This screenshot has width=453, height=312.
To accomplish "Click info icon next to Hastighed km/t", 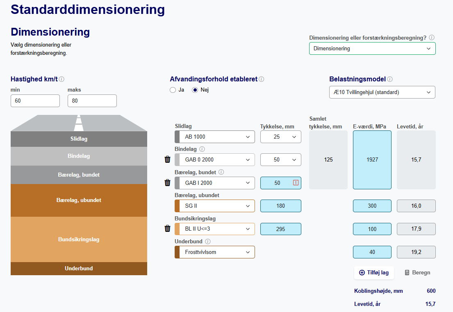I will coord(62,79).
